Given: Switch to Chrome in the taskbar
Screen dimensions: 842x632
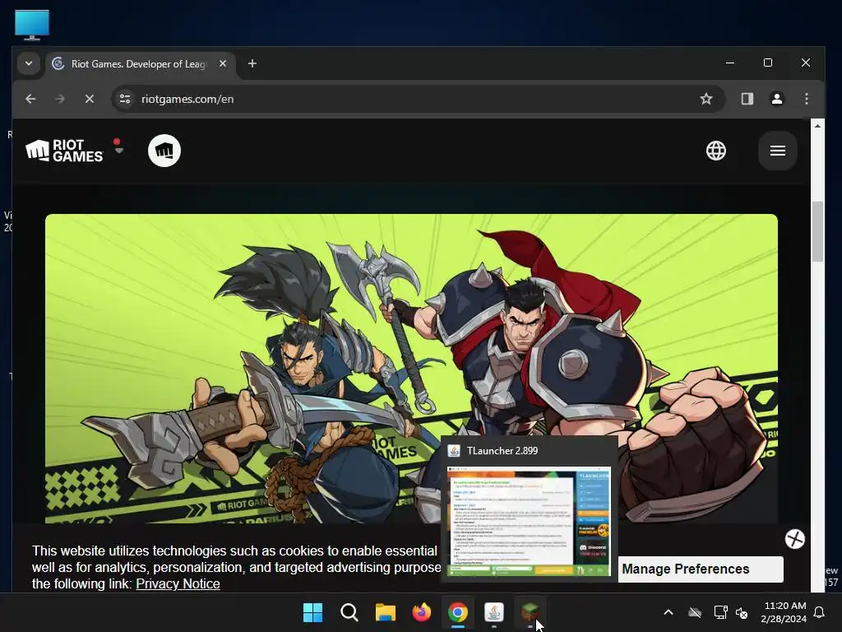Looking at the screenshot, I should click(457, 612).
